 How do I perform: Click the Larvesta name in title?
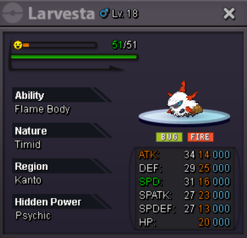[x=61, y=14]
